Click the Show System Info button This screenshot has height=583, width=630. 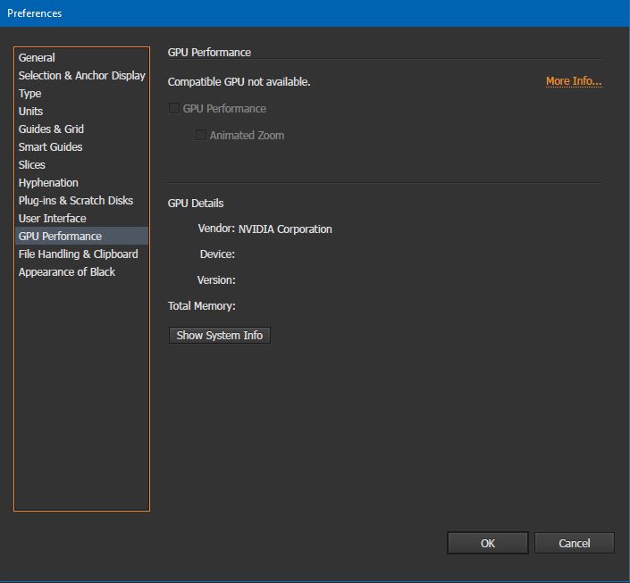click(x=219, y=336)
